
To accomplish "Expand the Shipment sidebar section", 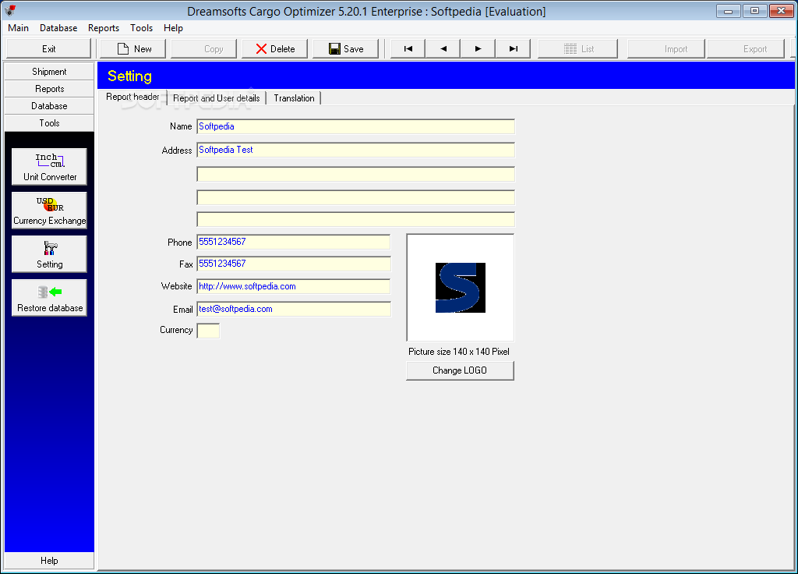I will [x=49, y=71].
